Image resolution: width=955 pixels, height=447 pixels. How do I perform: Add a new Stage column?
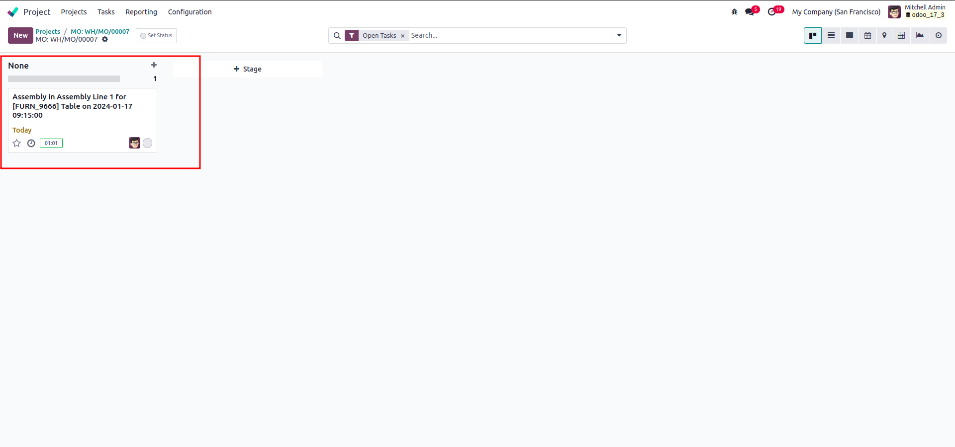(x=248, y=69)
